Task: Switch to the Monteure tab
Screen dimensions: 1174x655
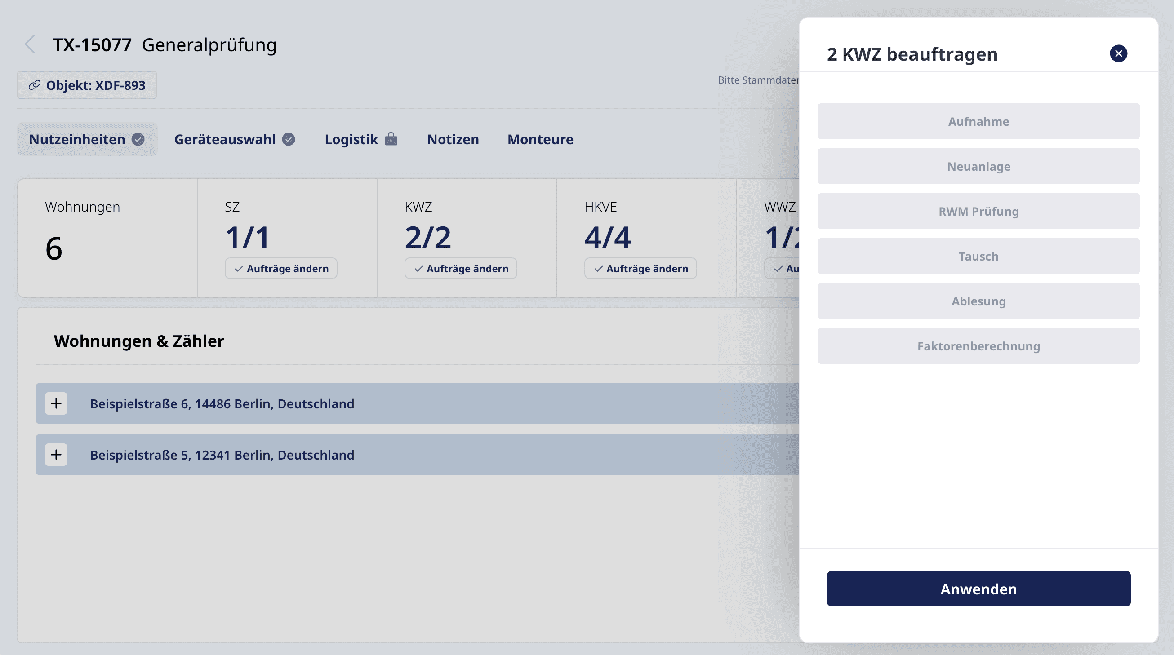Action: pos(540,139)
